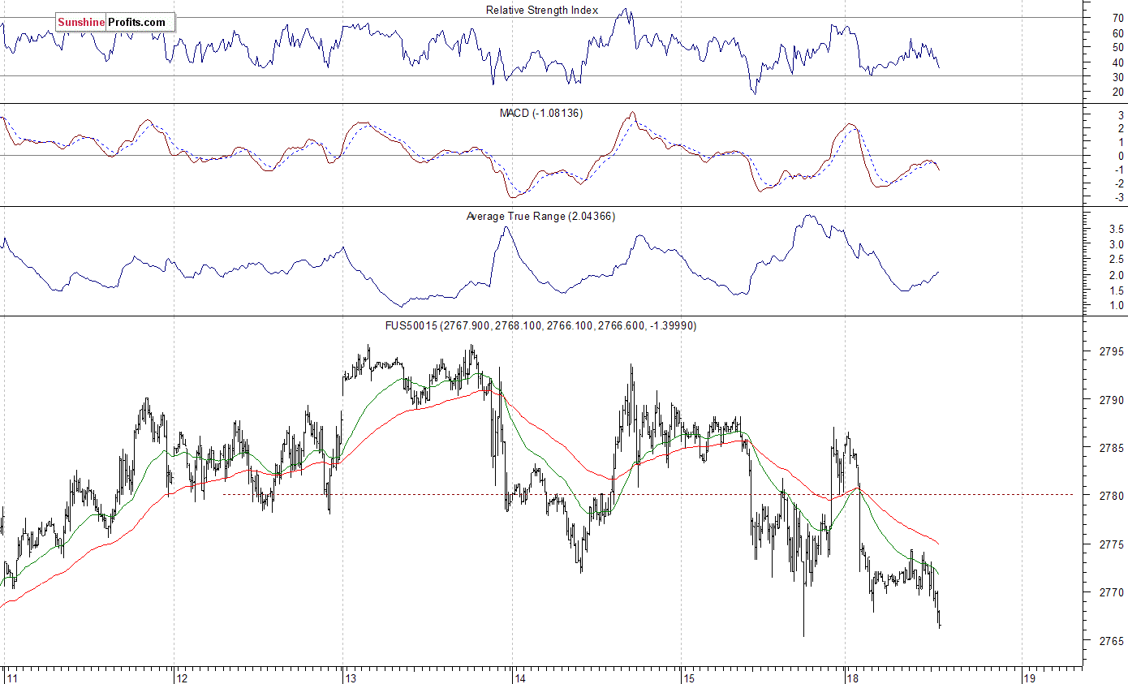Screen dimensions: 1128x684
Task: Click ATR axis value 3.5
Action: [x=1117, y=230]
